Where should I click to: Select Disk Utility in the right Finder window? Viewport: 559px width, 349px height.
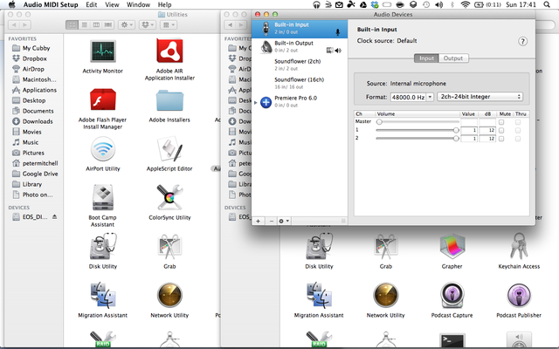[x=319, y=246]
